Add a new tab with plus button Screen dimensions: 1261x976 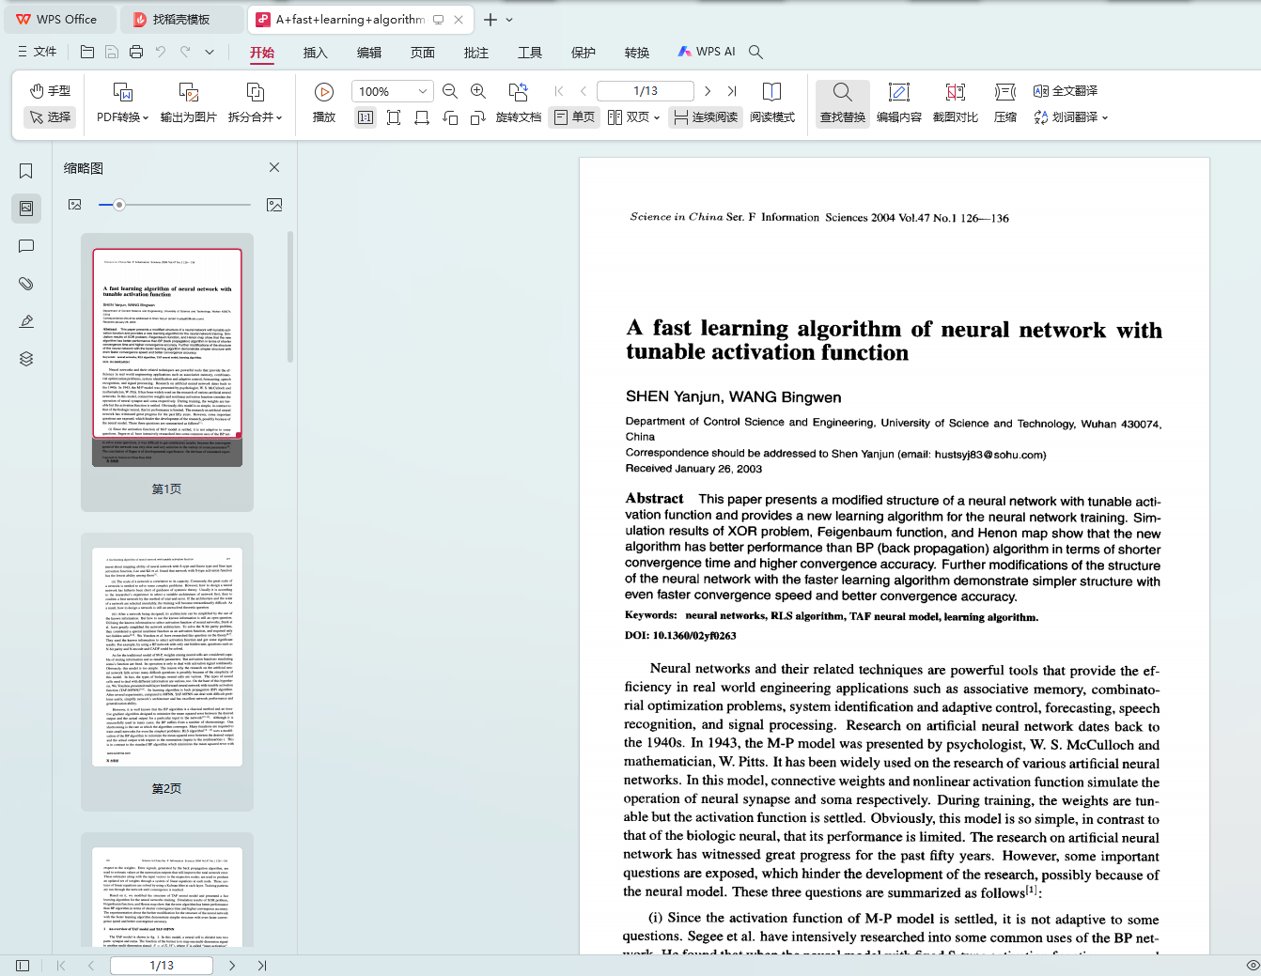click(x=490, y=20)
